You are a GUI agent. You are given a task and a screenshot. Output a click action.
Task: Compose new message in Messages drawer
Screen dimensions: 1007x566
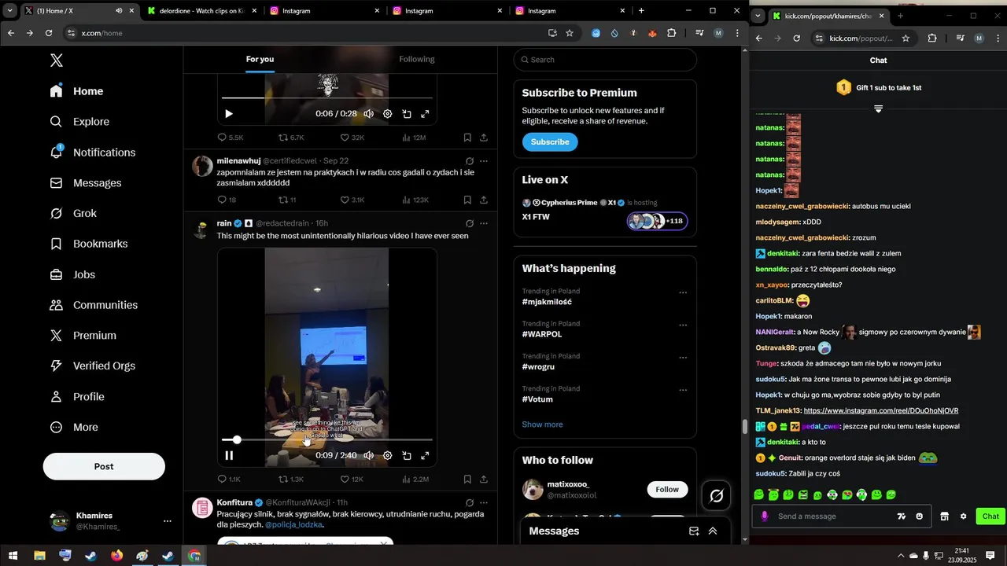coord(694,531)
